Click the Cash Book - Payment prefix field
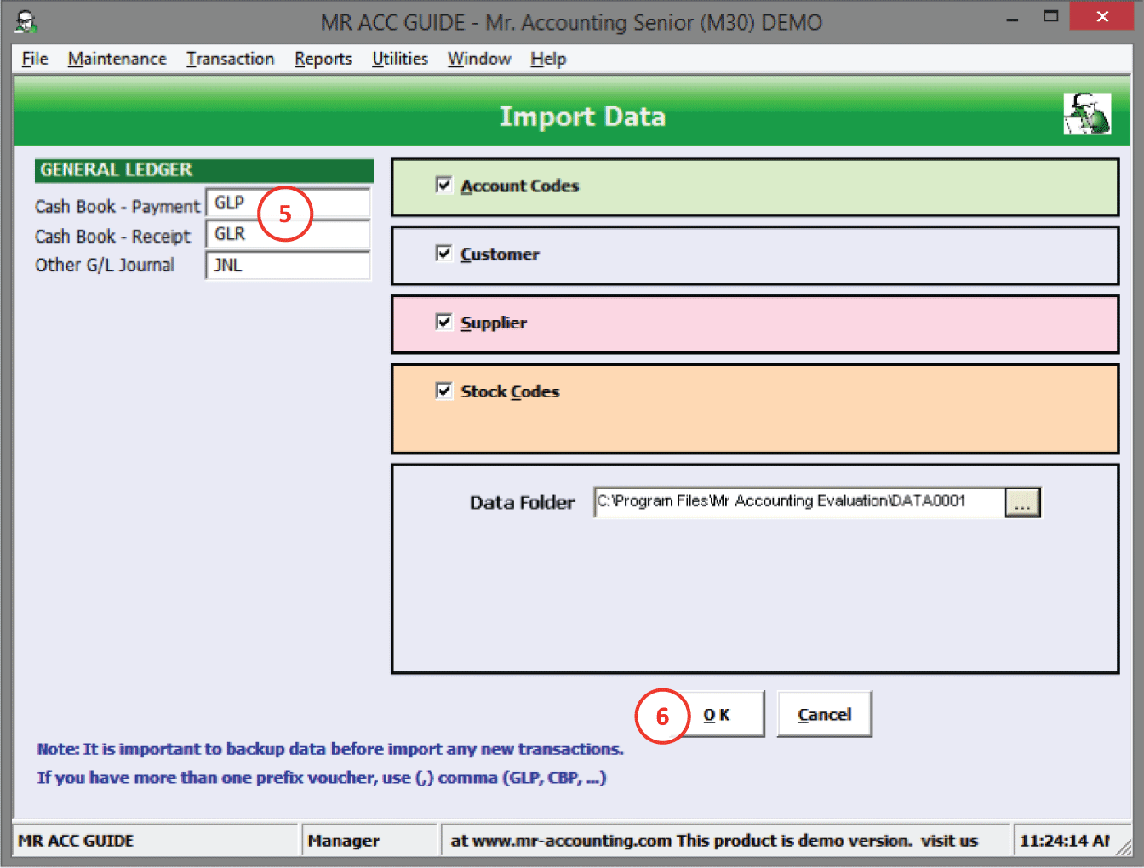The image size is (1144, 868). pos(288,203)
